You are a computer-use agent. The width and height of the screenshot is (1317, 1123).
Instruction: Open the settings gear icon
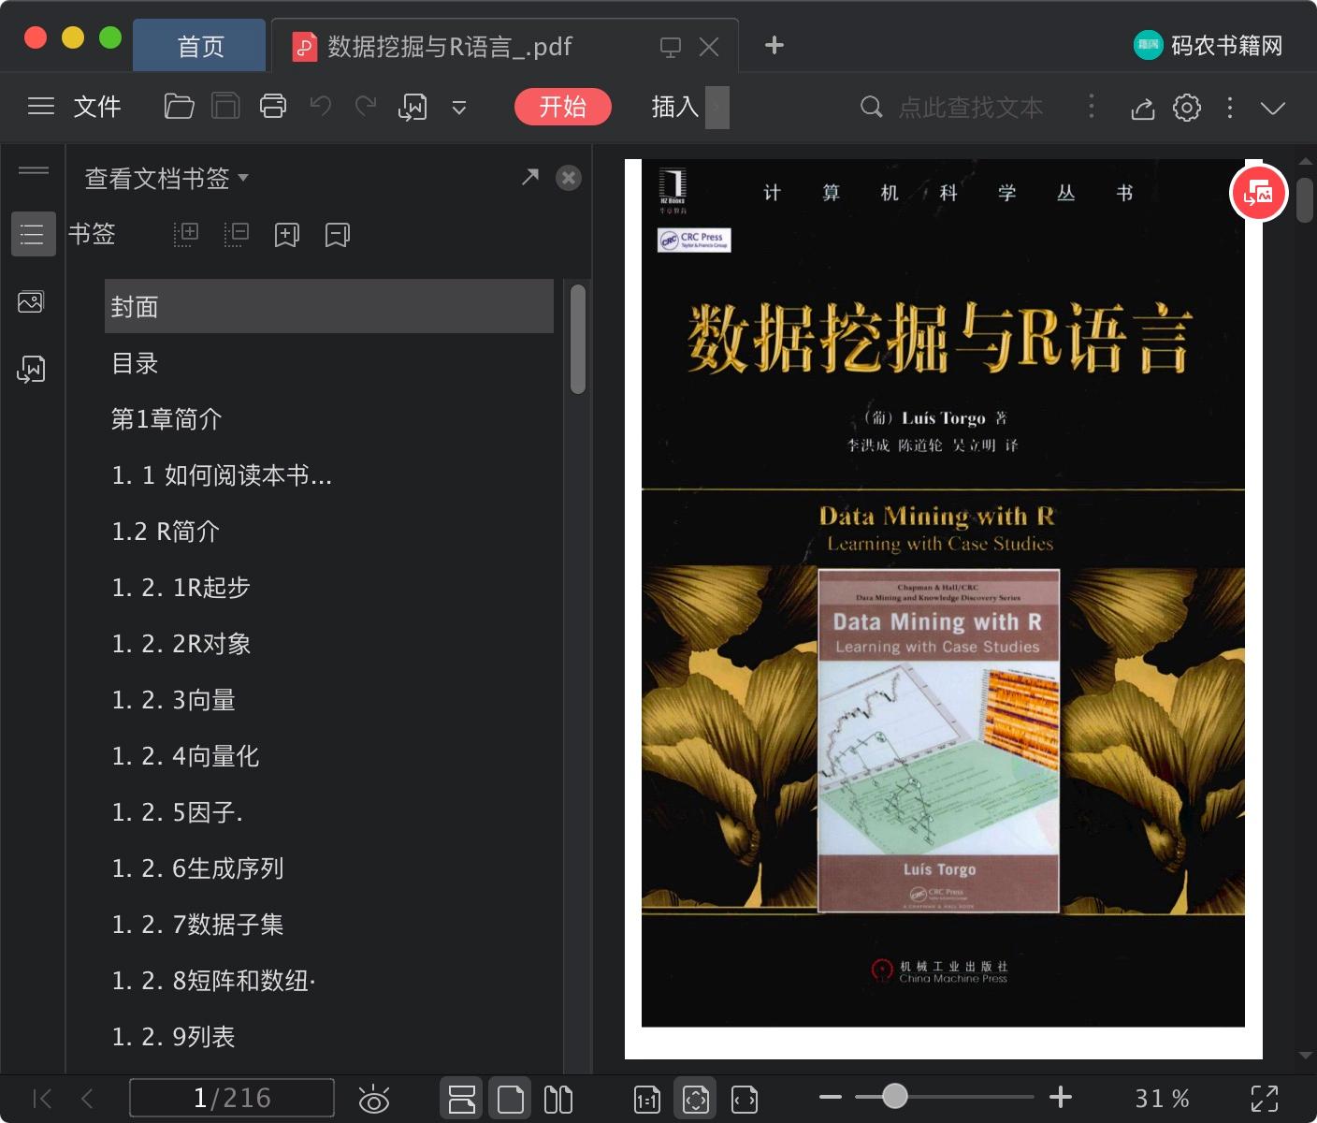click(x=1187, y=108)
